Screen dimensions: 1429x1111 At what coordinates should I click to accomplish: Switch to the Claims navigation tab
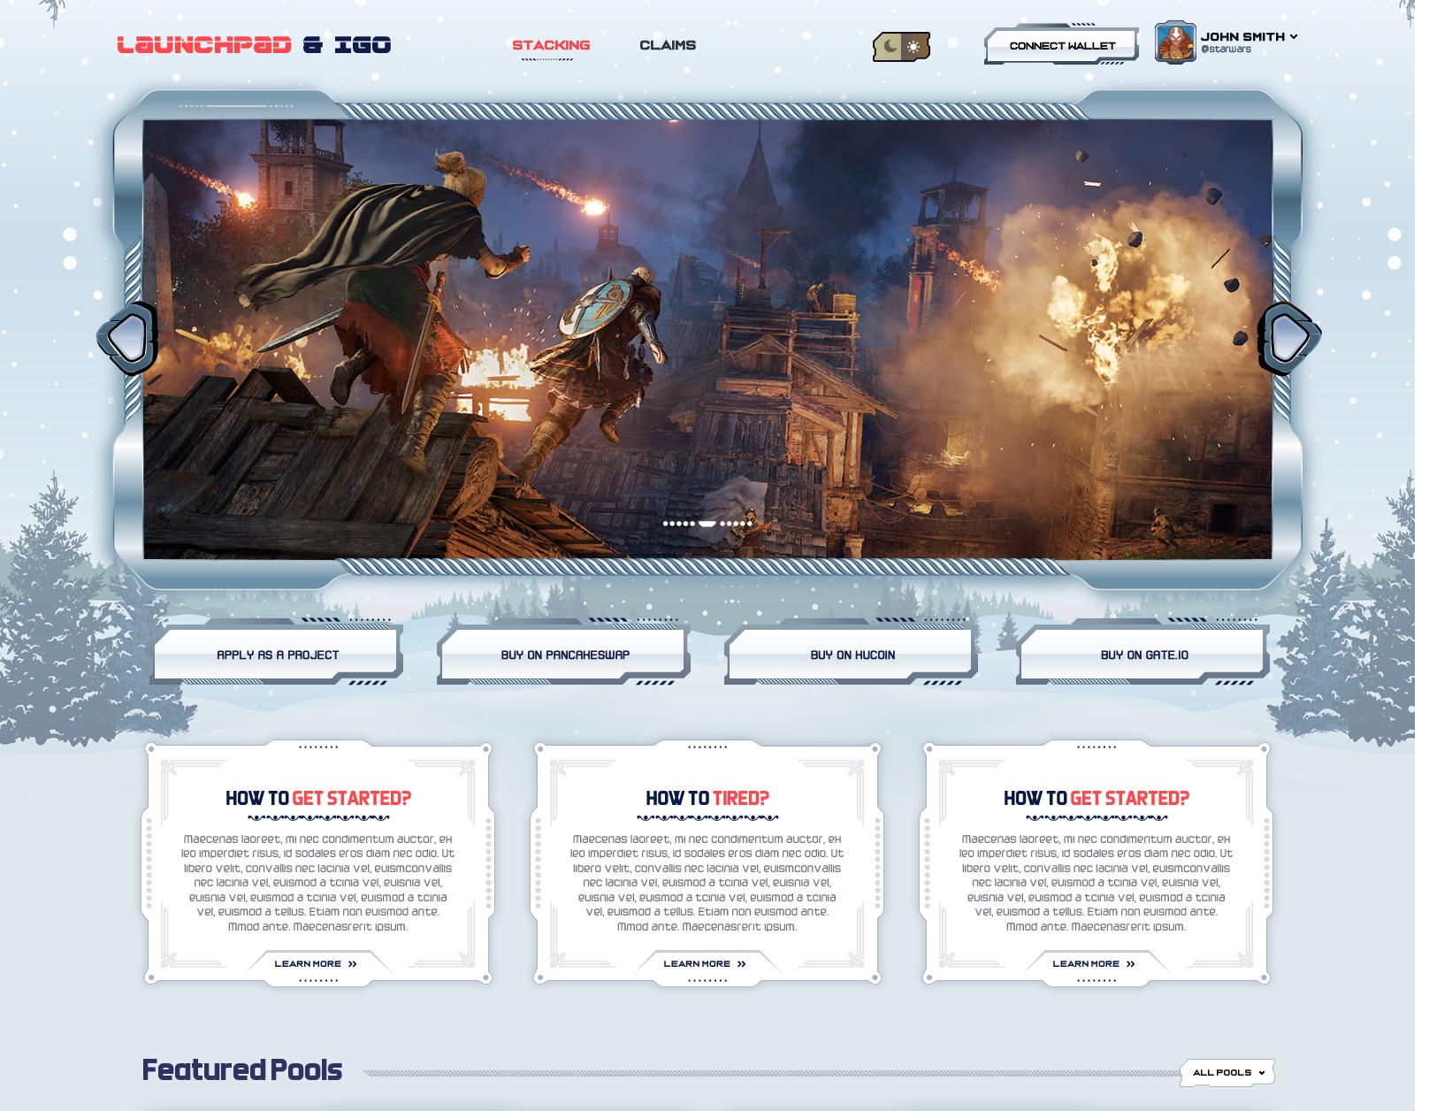668,45
